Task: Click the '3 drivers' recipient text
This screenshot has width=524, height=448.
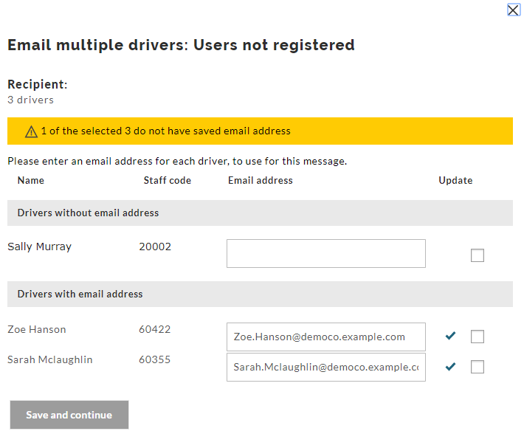Action: [30, 100]
